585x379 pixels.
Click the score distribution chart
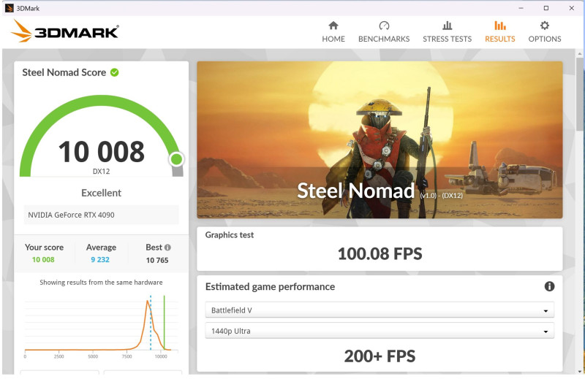tap(101, 326)
